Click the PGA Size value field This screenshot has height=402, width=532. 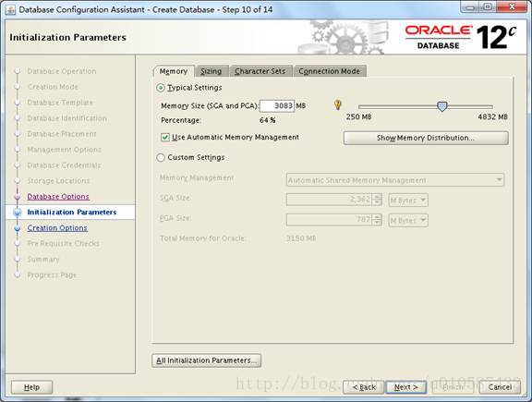tap(330, 220)
